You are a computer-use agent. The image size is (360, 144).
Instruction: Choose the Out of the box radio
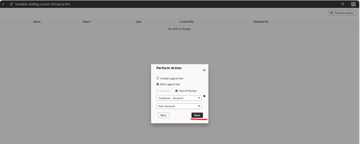pyautogui.click(x=186, y=91)
